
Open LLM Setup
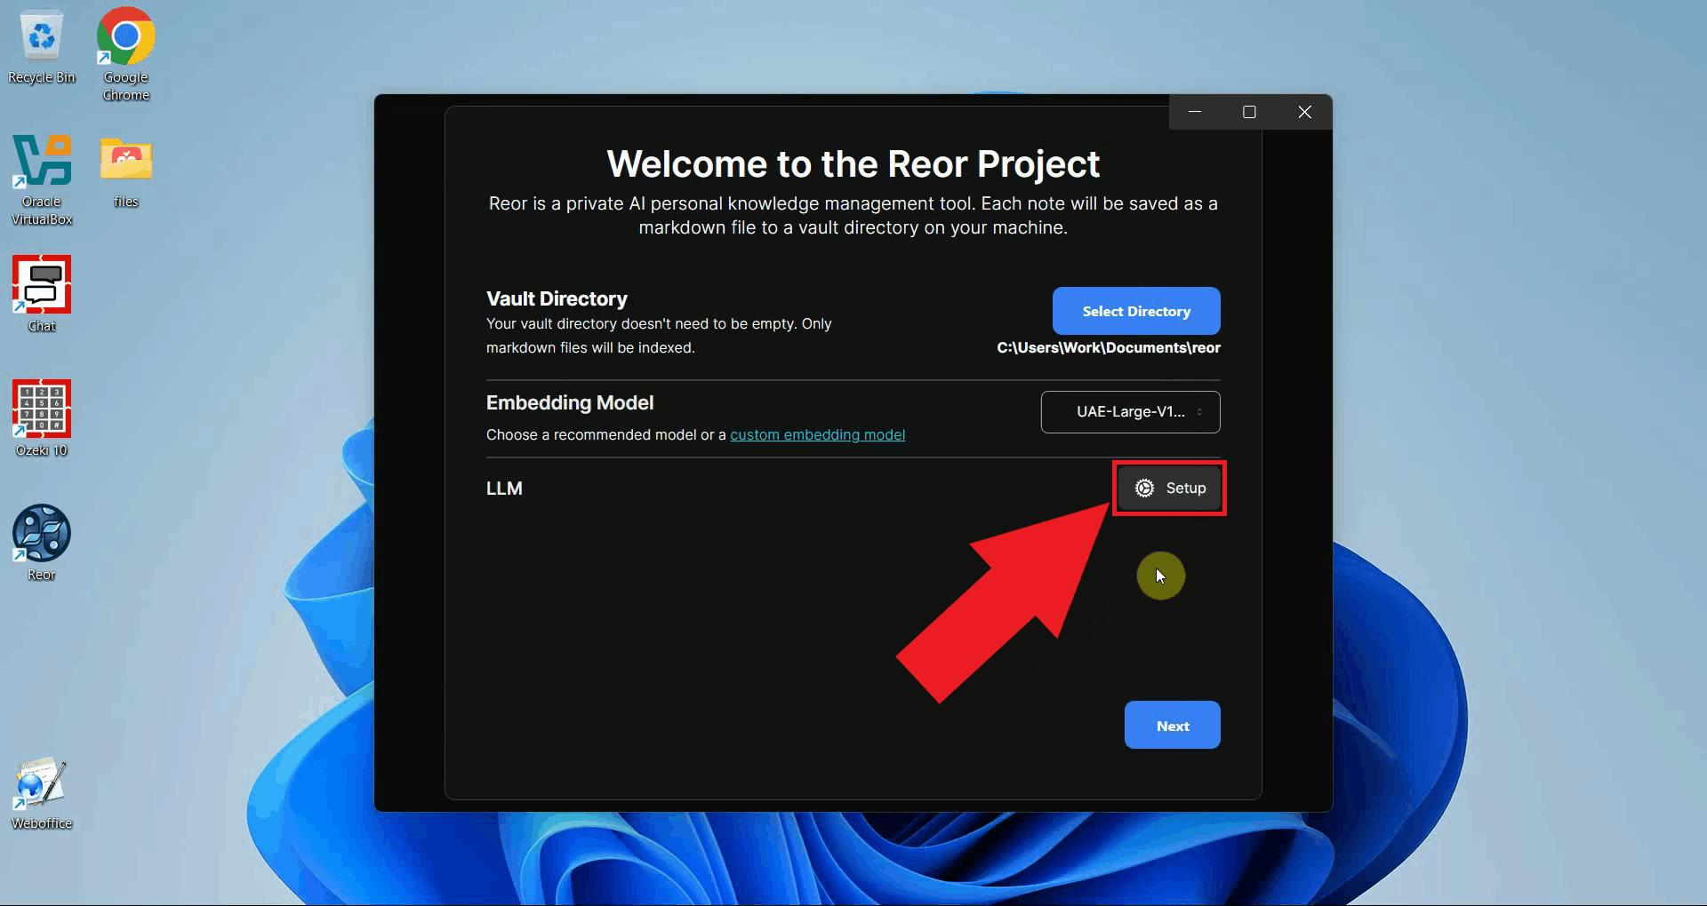pyautogui.click(x=1170, y=488)
